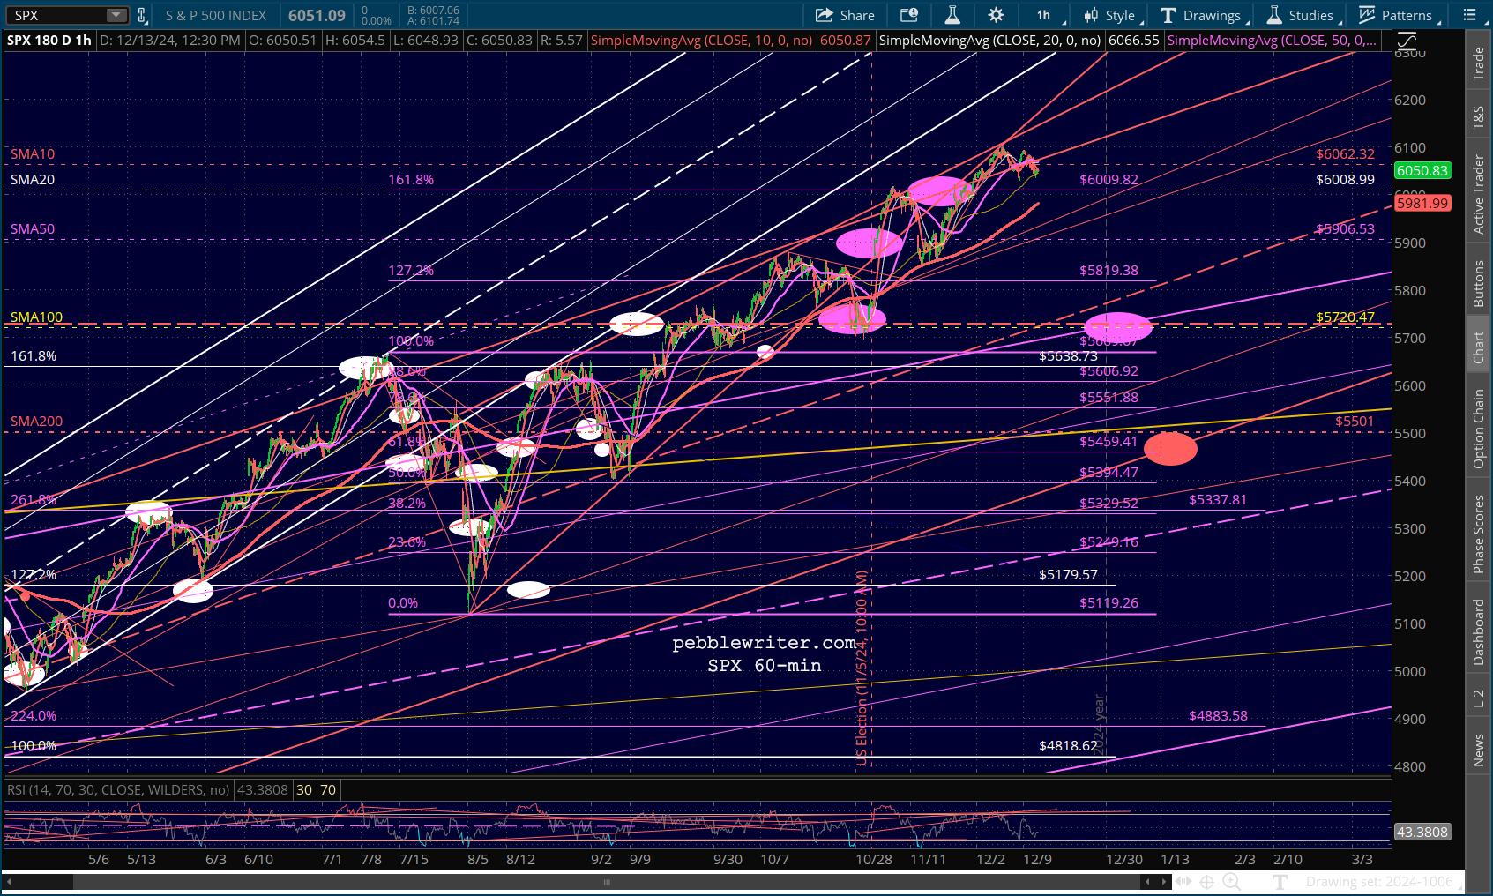Click the SPX 180 D 1h chart title
Screen dimensions: 1493x896
pyautogui.click(x=49, y=41)
